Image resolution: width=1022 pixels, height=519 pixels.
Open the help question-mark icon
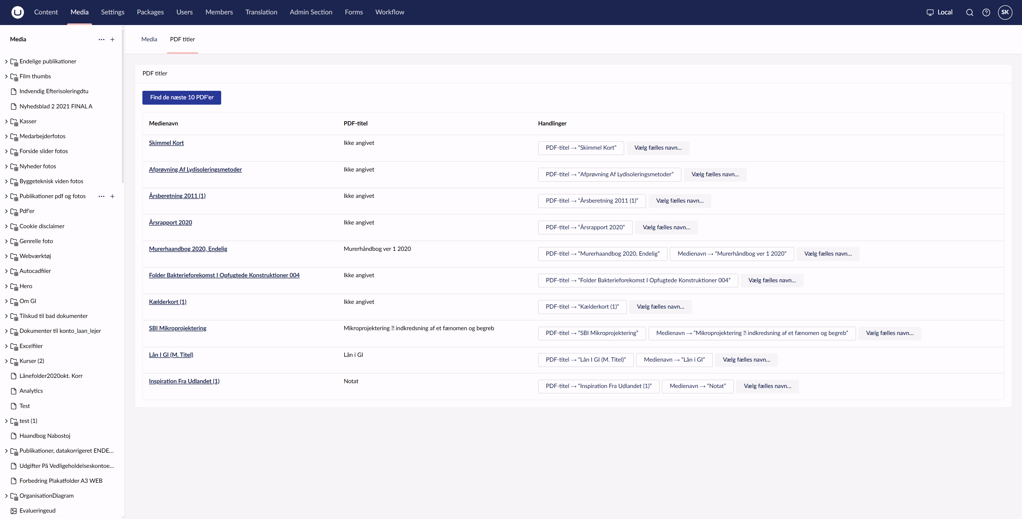(x=986, y=12)
